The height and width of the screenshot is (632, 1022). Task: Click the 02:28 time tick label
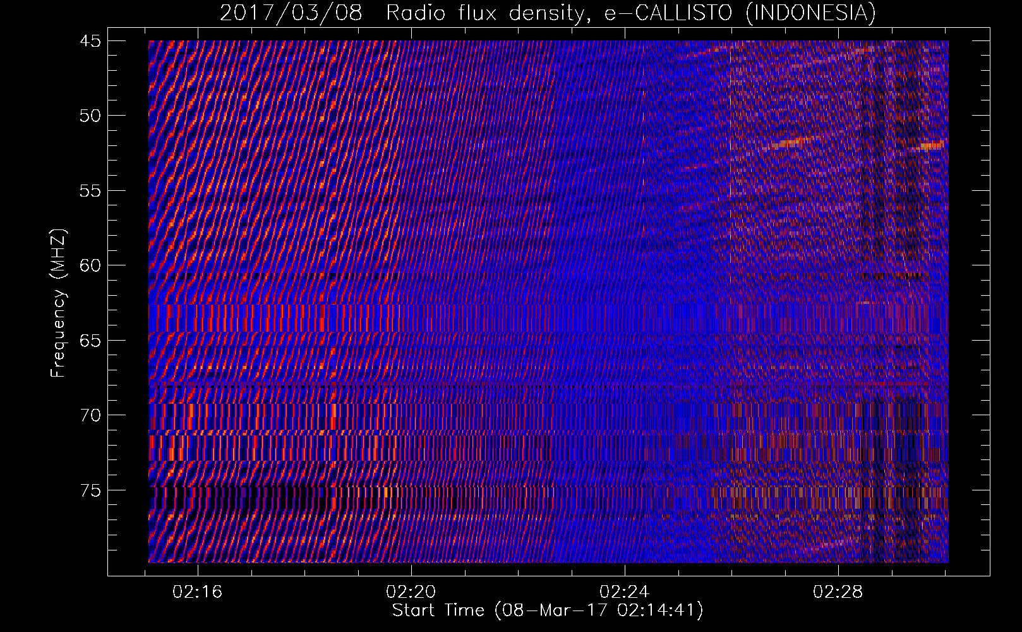click(838, 592)
